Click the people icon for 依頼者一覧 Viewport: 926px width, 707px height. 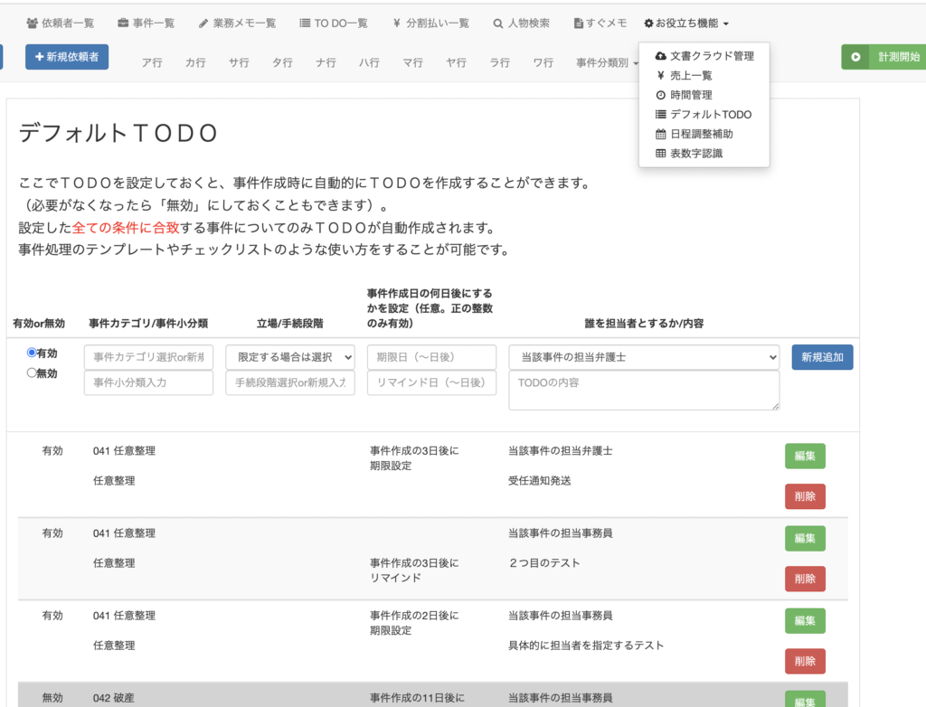(x=33, y=24)
